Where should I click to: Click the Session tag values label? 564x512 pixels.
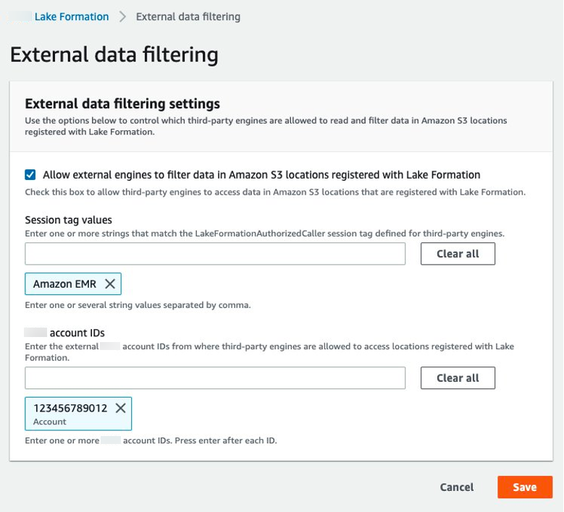69,220
